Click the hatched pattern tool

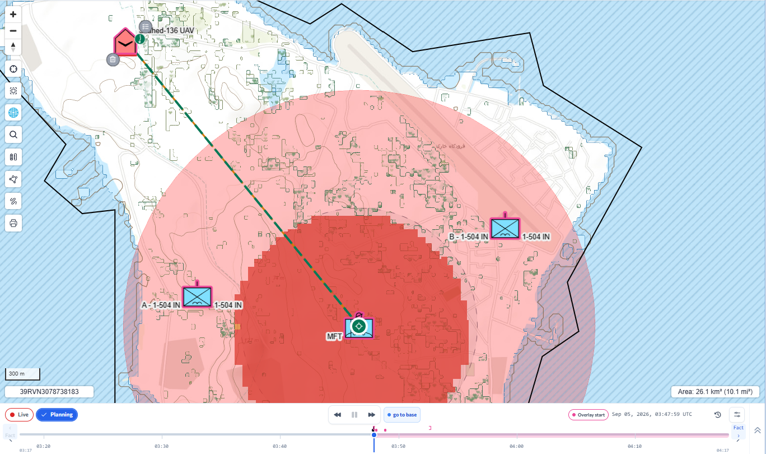13,201
